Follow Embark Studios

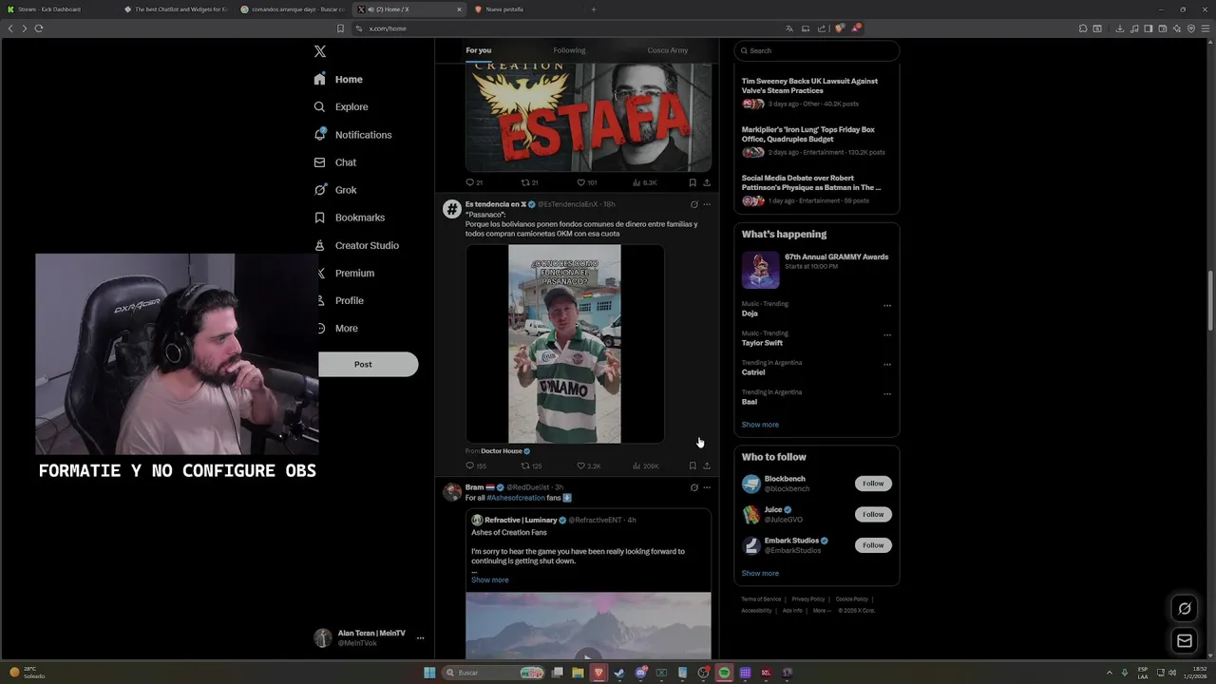(873, 545)
